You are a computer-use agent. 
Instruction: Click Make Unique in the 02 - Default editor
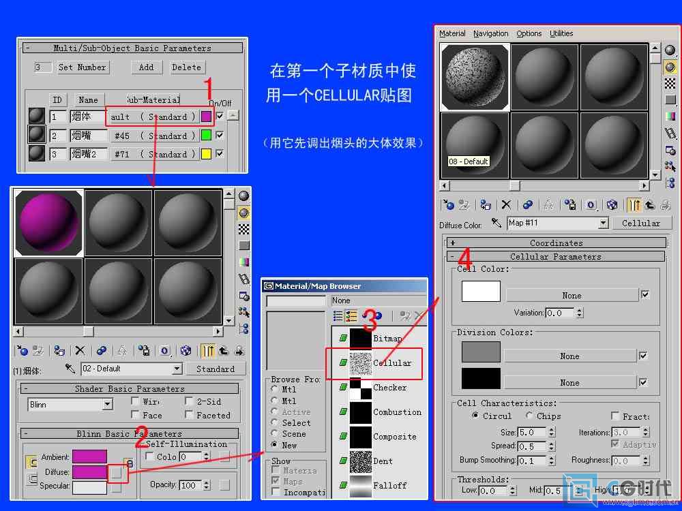tap(122, 351)
